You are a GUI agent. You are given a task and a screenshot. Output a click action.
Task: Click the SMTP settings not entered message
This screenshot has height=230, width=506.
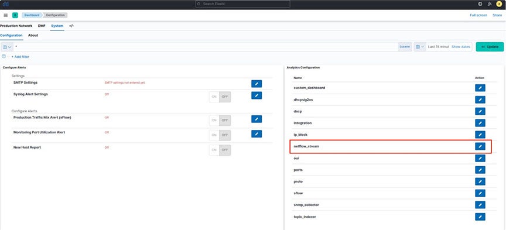pyautogui.click(x=125, y=83)
